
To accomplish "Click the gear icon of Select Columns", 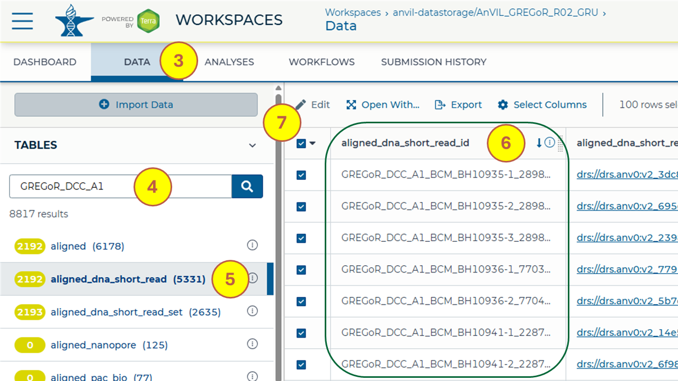I will pos(503,105).
